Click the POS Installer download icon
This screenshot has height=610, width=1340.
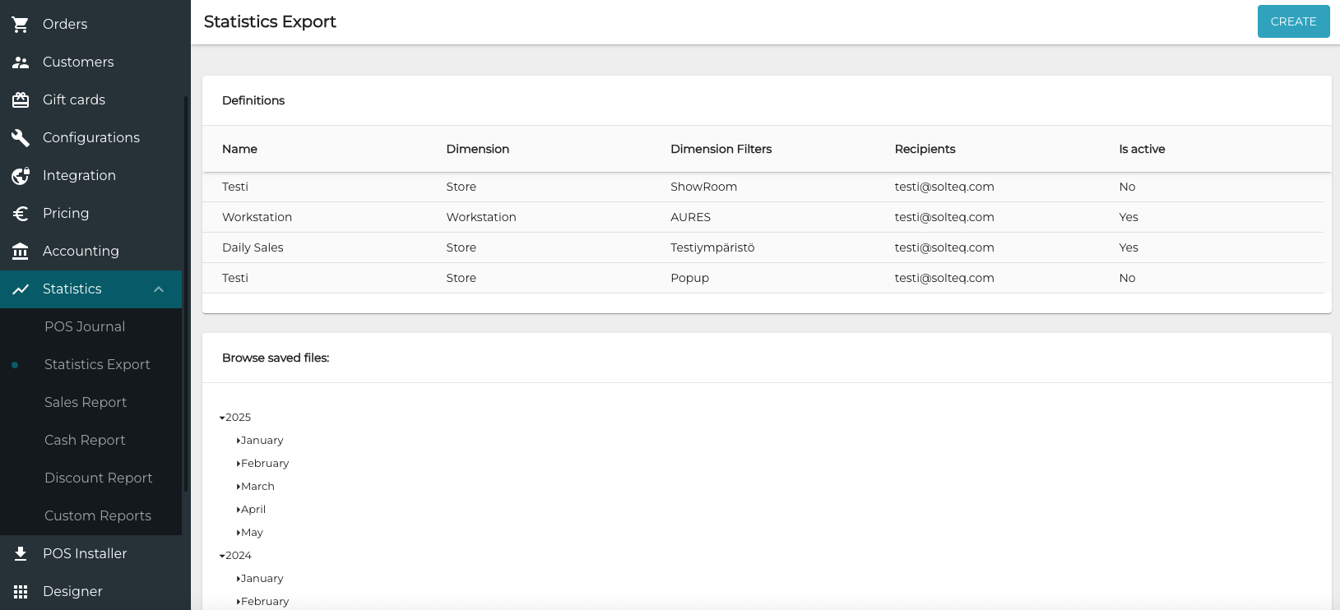(21, 554)
